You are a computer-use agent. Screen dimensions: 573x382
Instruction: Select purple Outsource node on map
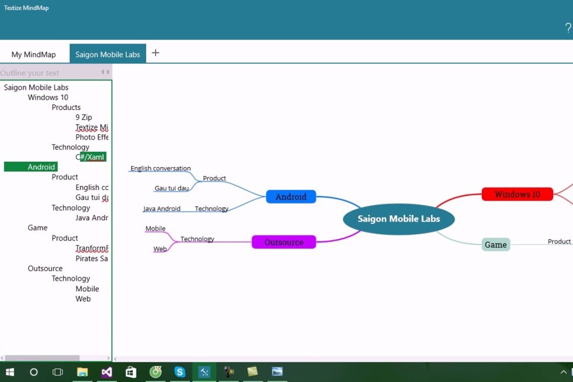[284, 242]
